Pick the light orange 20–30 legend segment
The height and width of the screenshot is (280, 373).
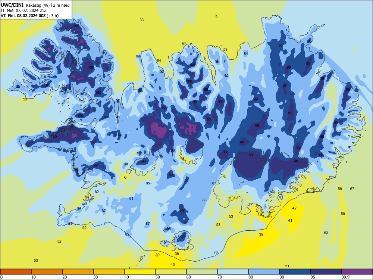pyautogui.click(x=78, y=272)
